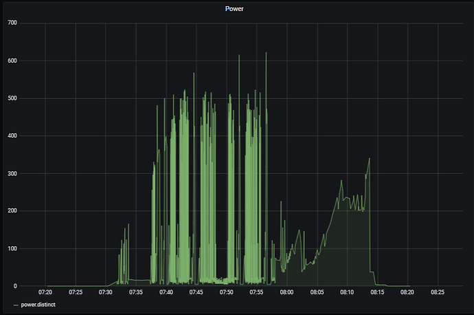Click the 07:20 time axis label
The width and height of the screenshot is (474, 315).
point(45,292)
